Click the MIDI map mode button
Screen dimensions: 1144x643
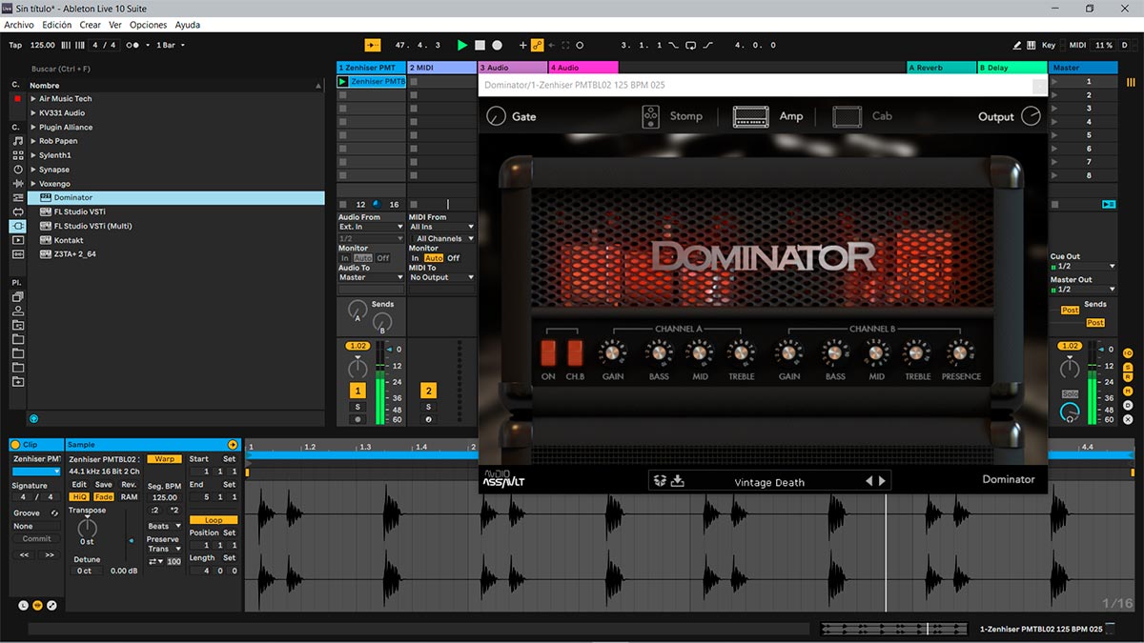(x=1077, y=45)
